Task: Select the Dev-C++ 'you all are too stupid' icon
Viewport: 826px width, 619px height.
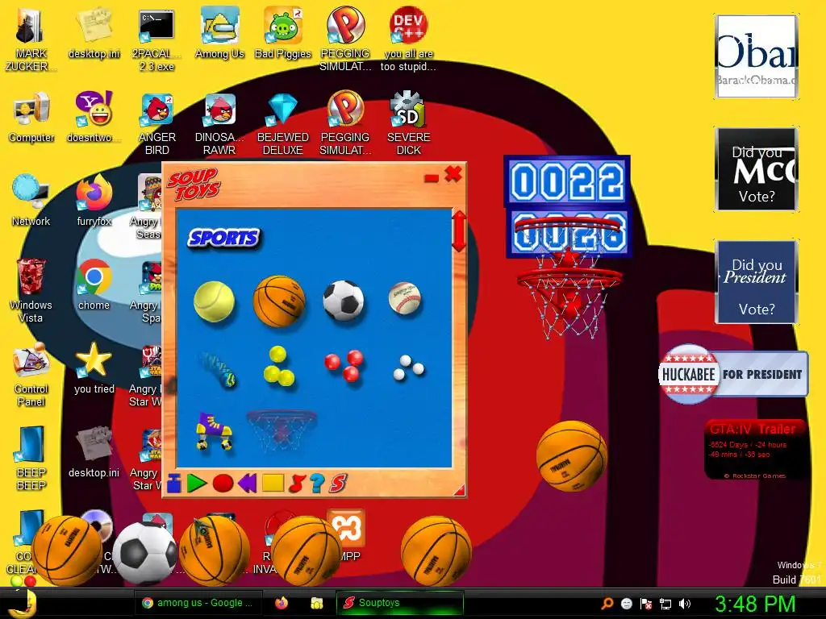Action: 408,40
